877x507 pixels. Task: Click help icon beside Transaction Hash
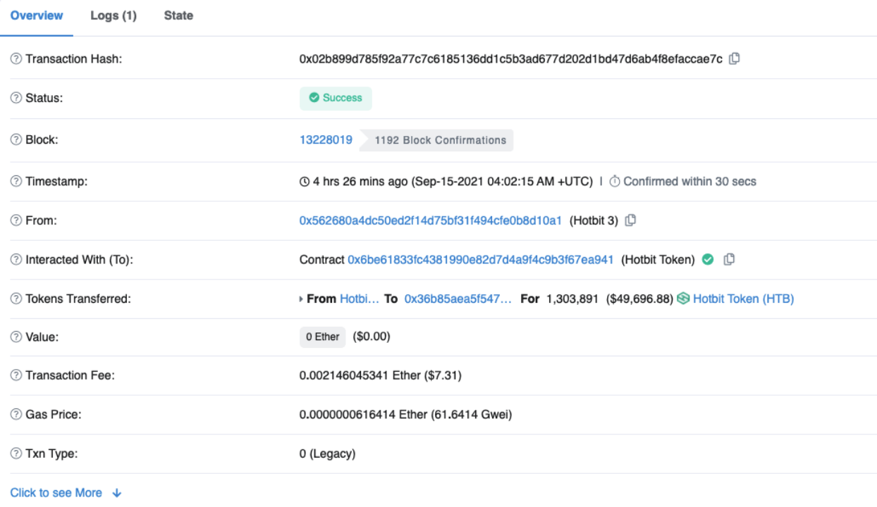[16, 59]
